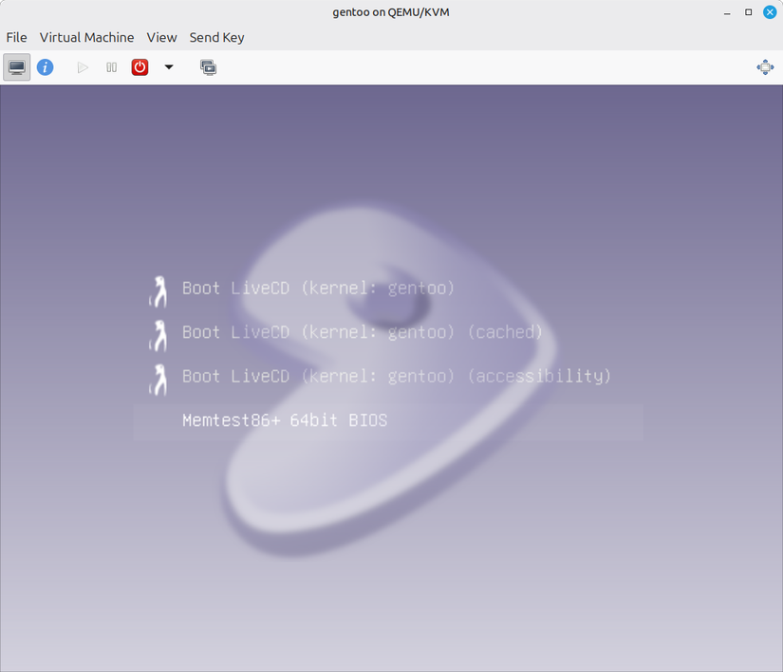Image resolution: width=783 pixels, height=672 pixels.
Task: Close the gentoo QEMU/KVM window
Action: coord(770,12)
